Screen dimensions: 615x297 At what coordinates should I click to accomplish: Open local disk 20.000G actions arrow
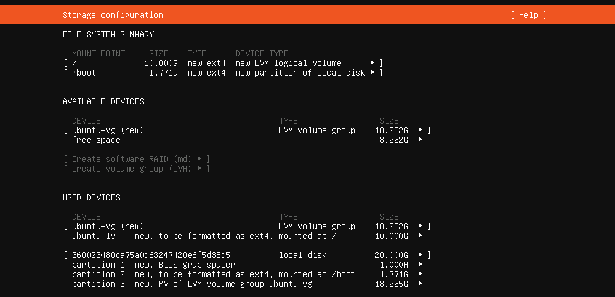pos(421,255)
